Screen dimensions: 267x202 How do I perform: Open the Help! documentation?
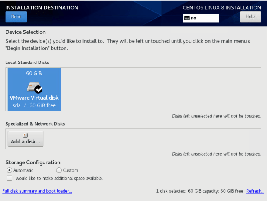tap(250, 17)
